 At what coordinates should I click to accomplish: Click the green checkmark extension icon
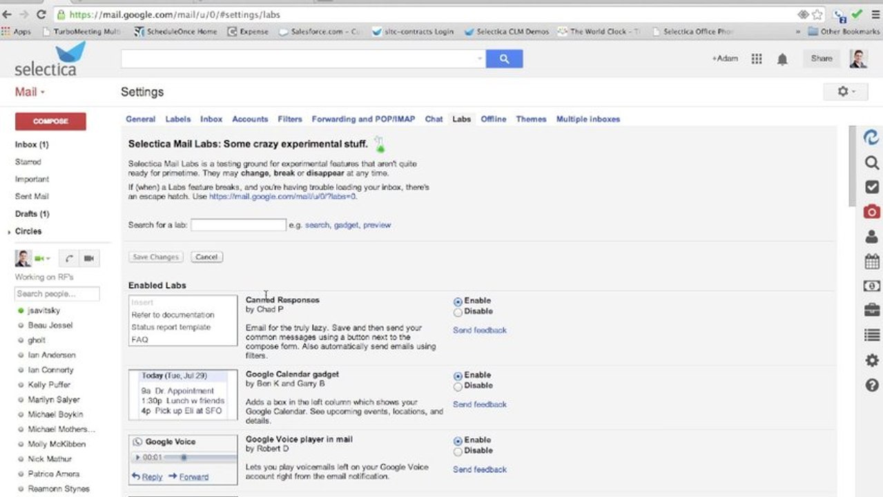point(857,14)
